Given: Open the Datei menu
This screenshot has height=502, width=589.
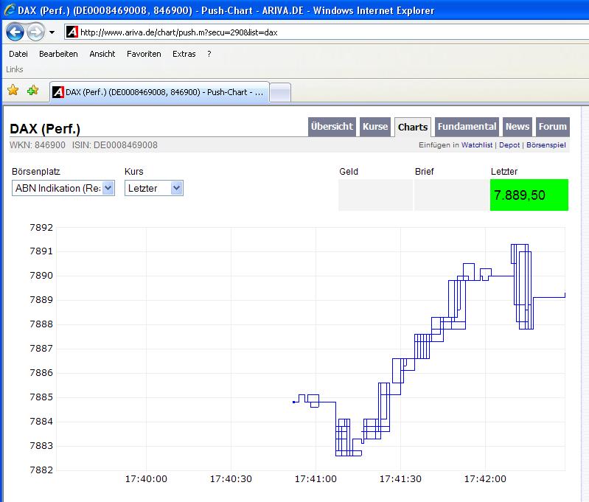Looking at the screenshot, I should click(18, 54).
